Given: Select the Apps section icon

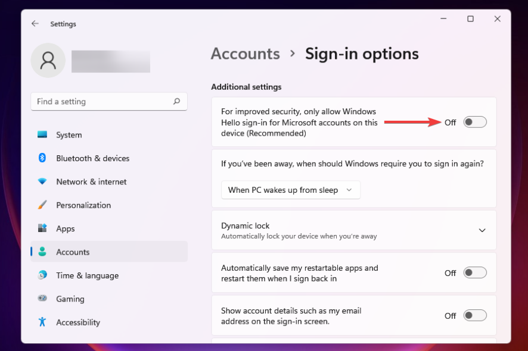Looking at the screenshot, I should pyautogui.click(x=42, y=228).
